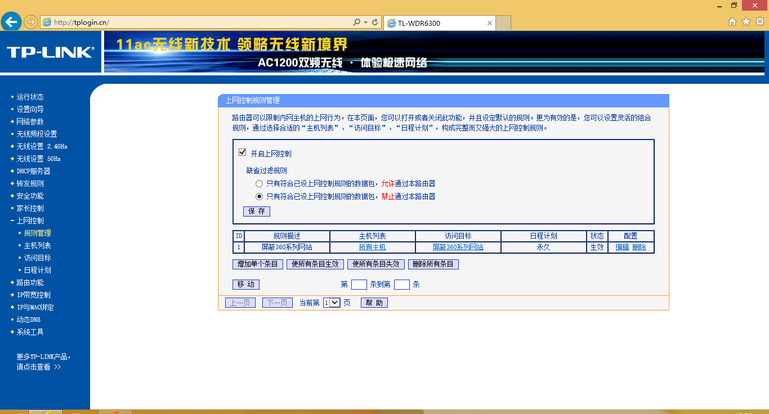Image resolution: width=769 pixels, height=414 pixels.
Task: Open the 屏蔽360系列网站 link under 访问目标
Action: click(458, 247)
